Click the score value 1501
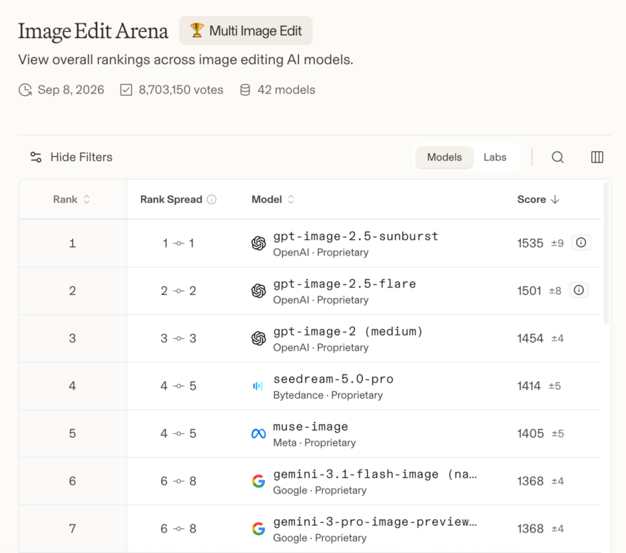The height and width of the screenshot is (553, 626). pyautogui.click(x=529, y=290)
